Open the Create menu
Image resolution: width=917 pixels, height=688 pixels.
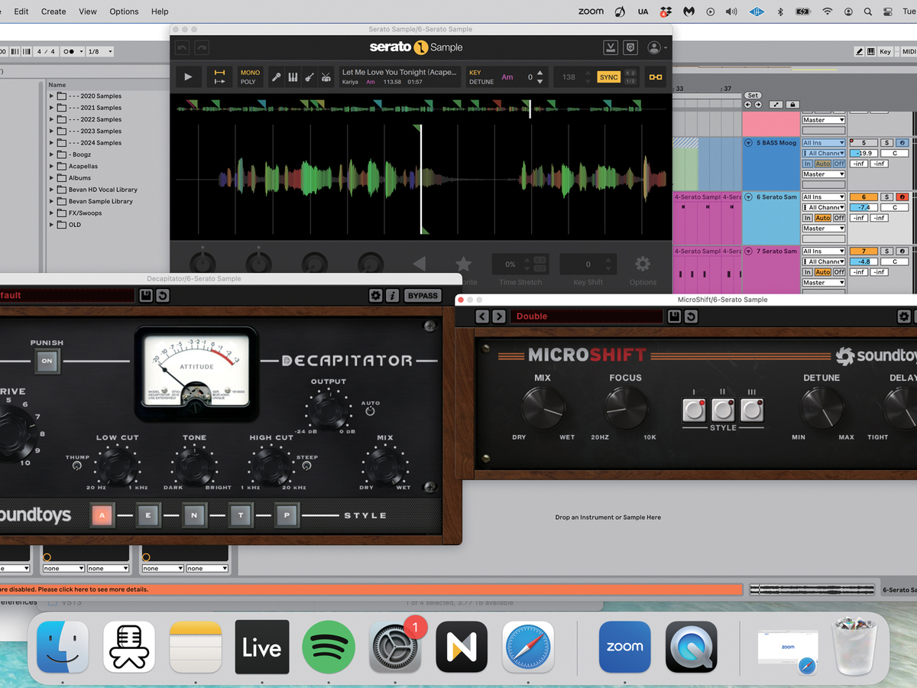(x=53, y=11)
